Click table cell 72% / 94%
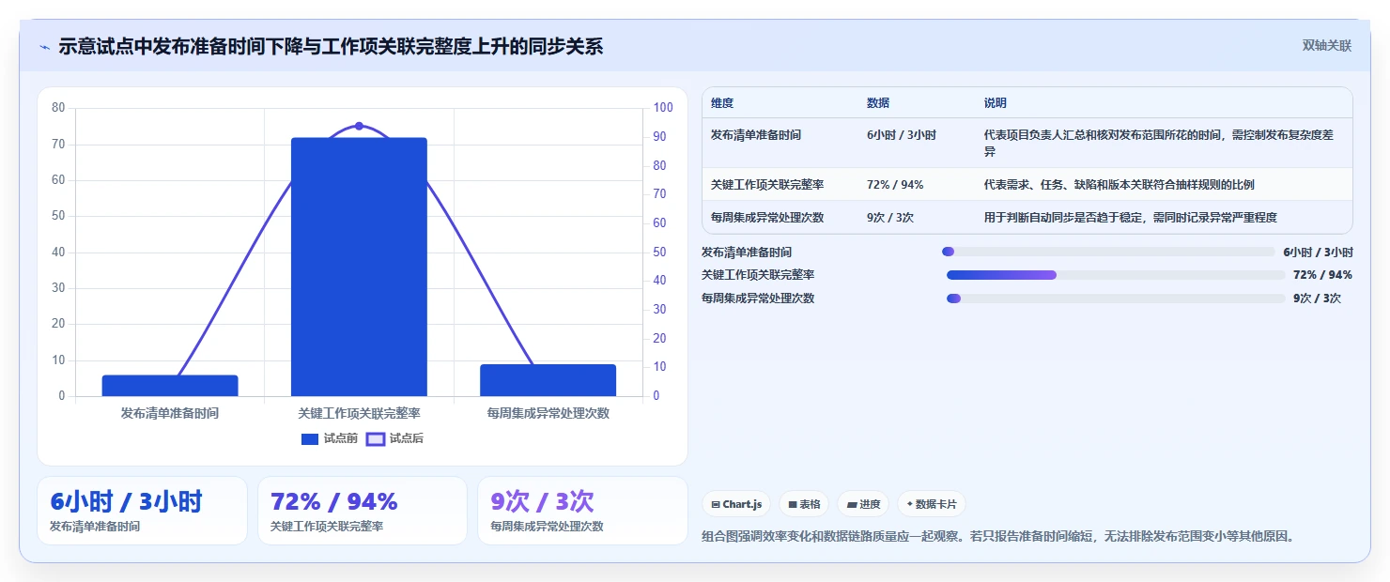 (x=895, y=185)
